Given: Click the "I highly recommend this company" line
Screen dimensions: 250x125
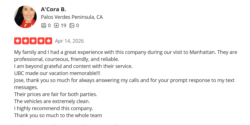Looking at the screenshot, I should [x=54, y=108].
